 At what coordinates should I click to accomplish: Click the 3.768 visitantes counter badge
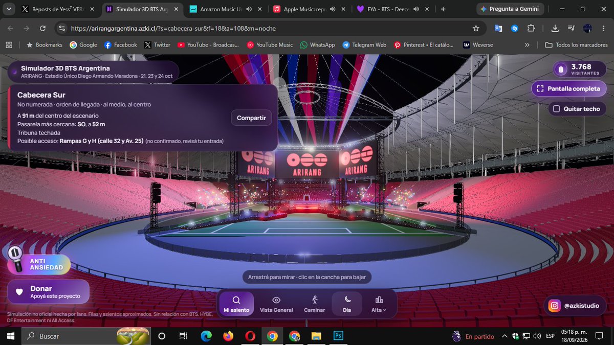[x=580, y=69]
